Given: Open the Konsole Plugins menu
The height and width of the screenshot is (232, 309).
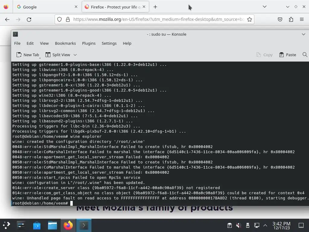Looking at the screenshot, I should click(x=89, y=43).
